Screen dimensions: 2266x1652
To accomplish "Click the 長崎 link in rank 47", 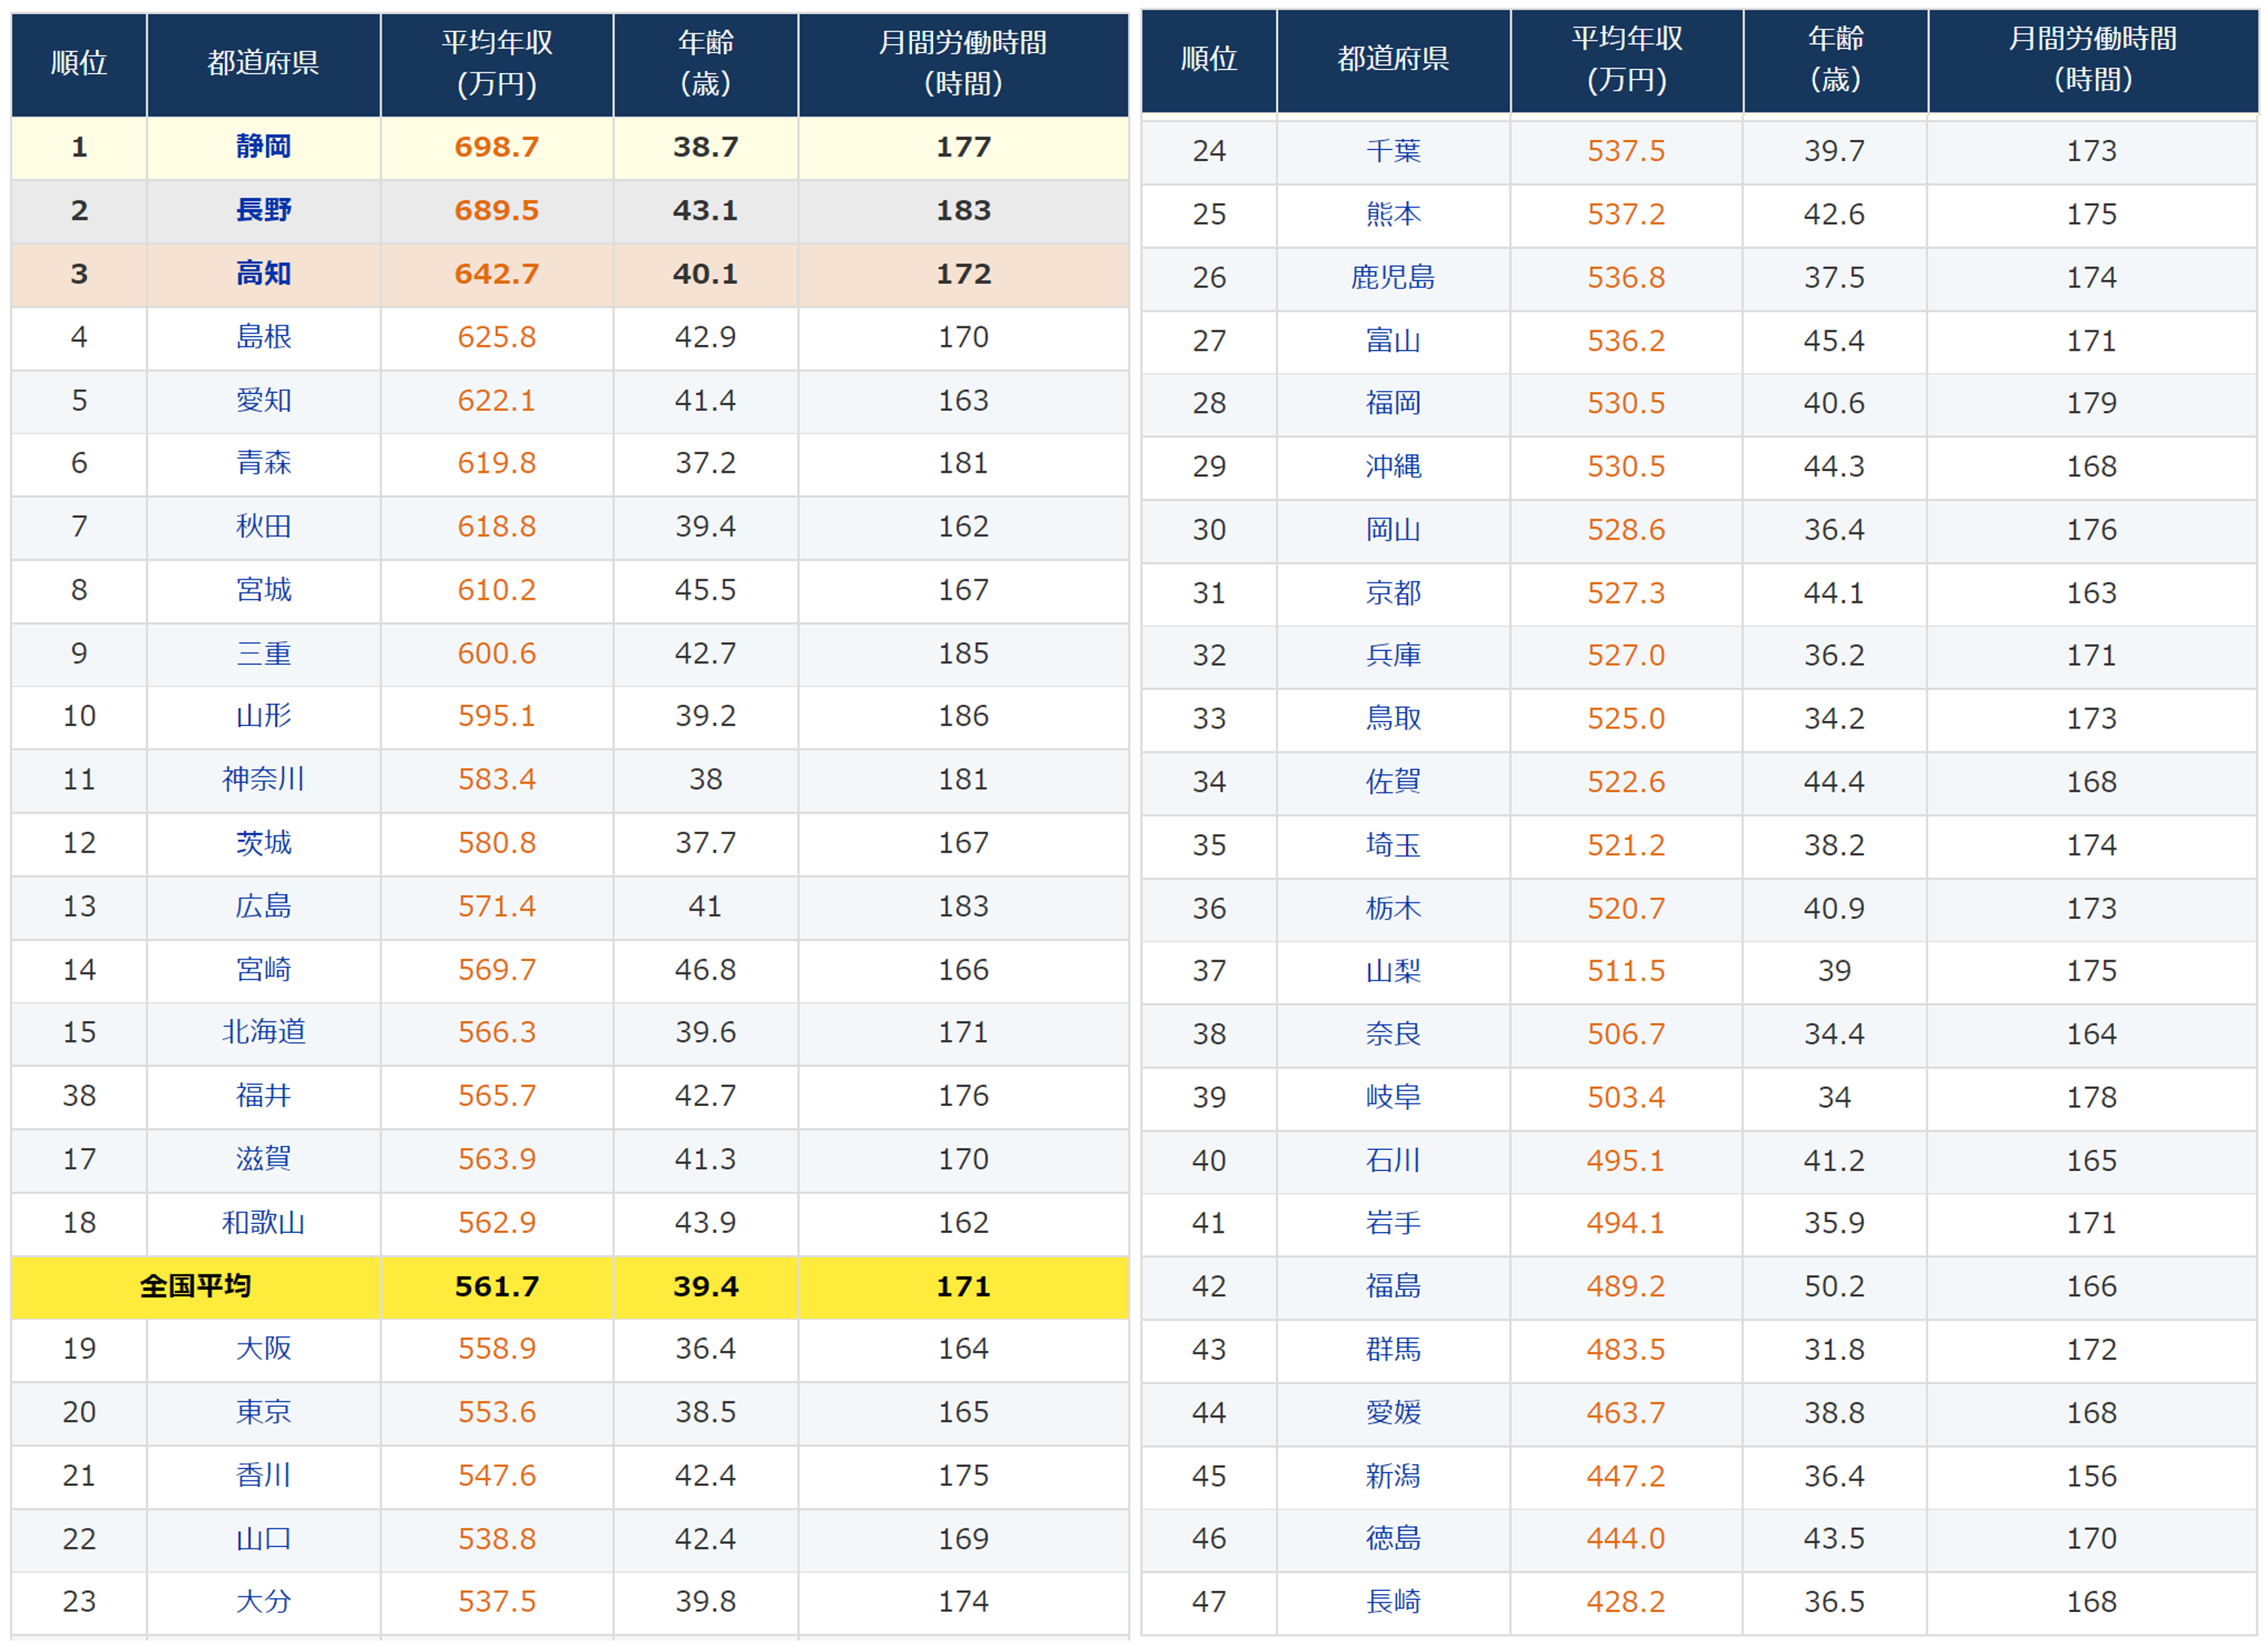I will pos(1392,1602).
